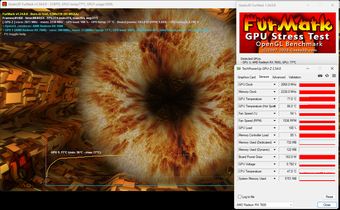Click the 122 MB dynamic memory value
The width and height of the screenshot is (340, 210).
[288, 150]
